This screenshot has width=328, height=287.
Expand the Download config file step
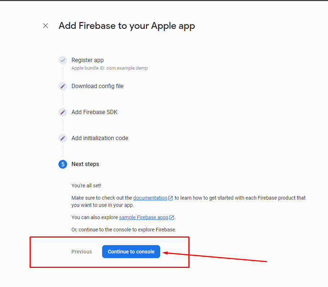97,86
